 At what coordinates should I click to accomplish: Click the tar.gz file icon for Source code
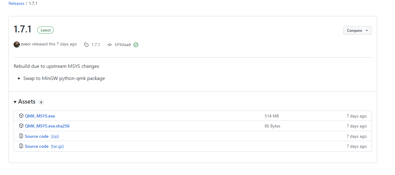pos(21,146)
